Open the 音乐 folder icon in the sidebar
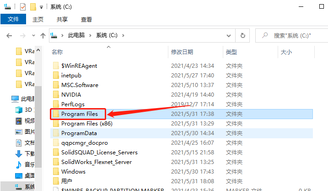This screenshot has height=191, width=328. click(x=19, y=165)
